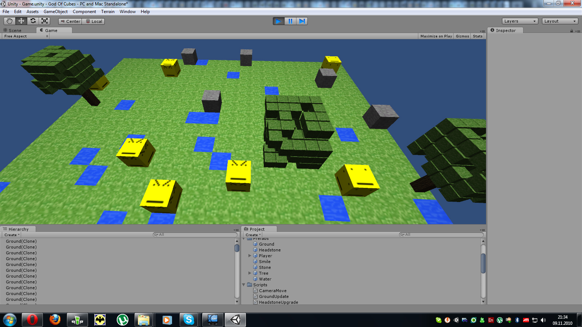This screenshot has height=327, width=582.
Task: Select the Hand tool in toolbar
Action: point(9,21)
